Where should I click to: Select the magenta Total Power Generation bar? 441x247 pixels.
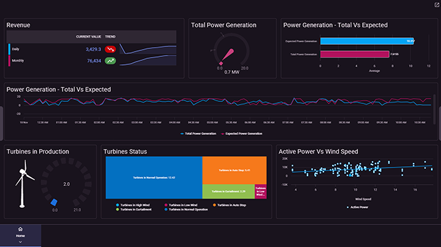coord(355,54)
